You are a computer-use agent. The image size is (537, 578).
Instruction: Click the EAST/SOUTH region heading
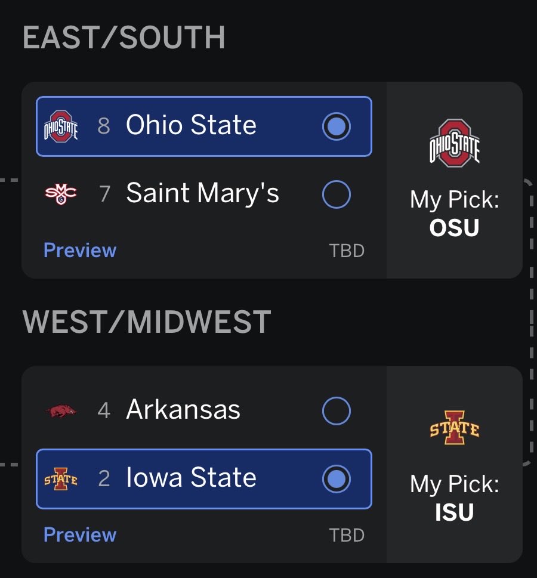[x=124, y=38]
